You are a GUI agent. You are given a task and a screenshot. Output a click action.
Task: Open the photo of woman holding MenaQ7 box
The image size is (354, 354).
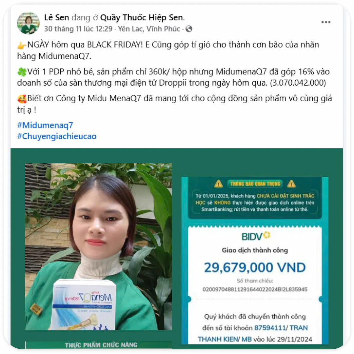(98, 247)
